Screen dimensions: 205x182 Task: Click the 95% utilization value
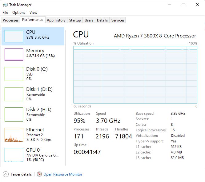(79, 121)
